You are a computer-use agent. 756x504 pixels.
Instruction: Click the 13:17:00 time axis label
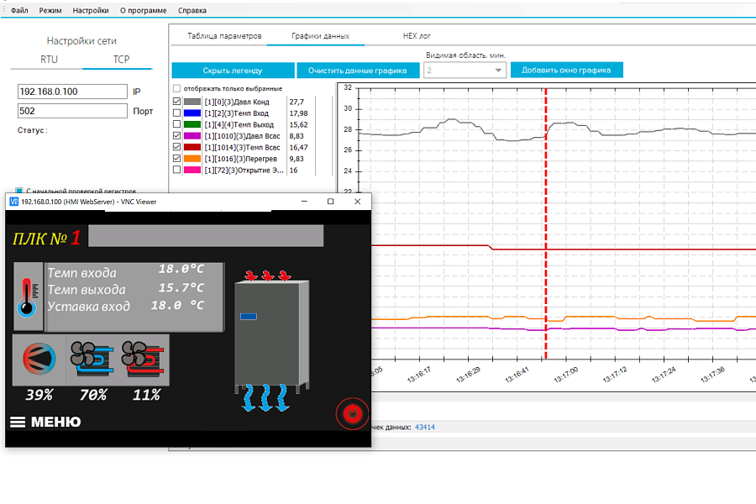pos(566,375)
